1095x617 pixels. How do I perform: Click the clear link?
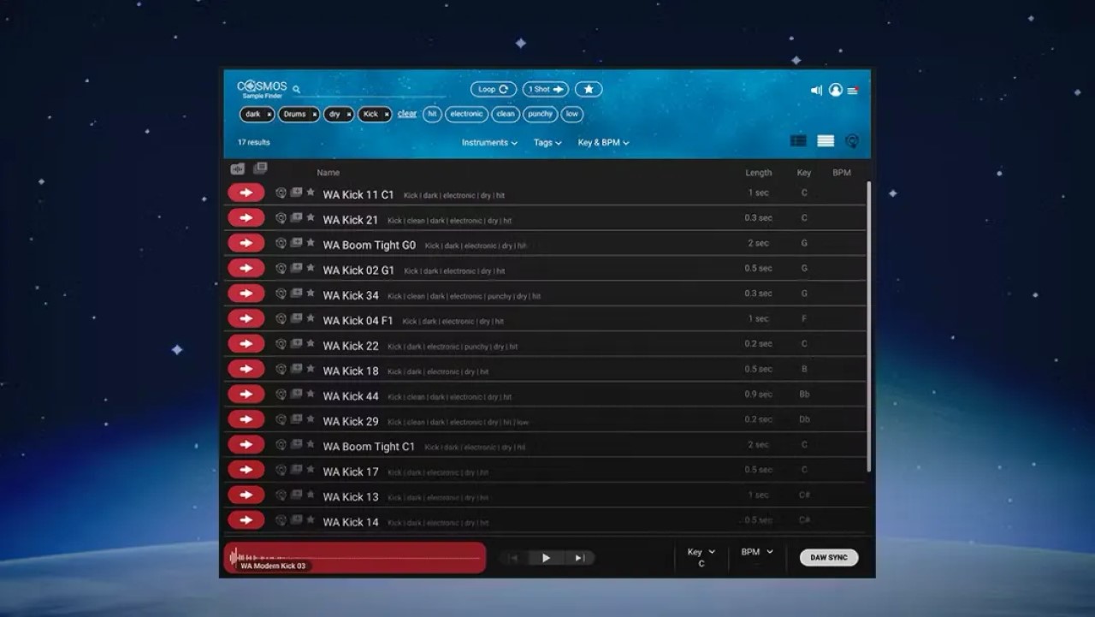point(407,114)
